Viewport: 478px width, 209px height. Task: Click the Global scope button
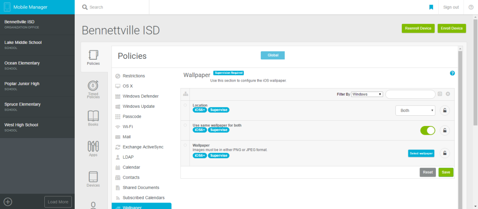273,55
